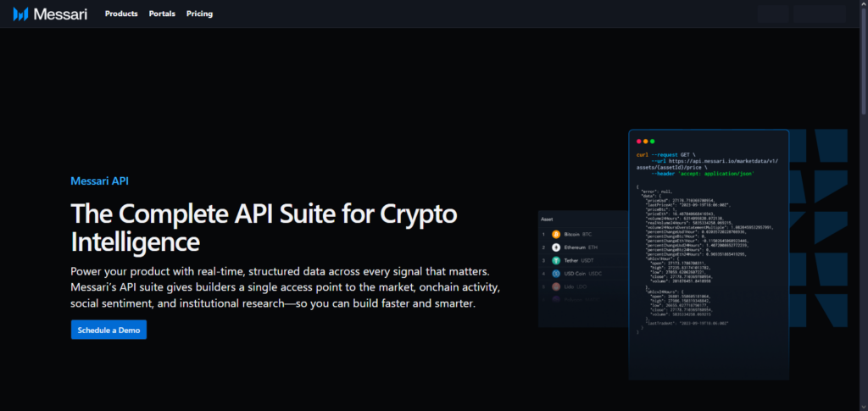
Task: Click the Tether coin icon
Action: tap(556, 260)
